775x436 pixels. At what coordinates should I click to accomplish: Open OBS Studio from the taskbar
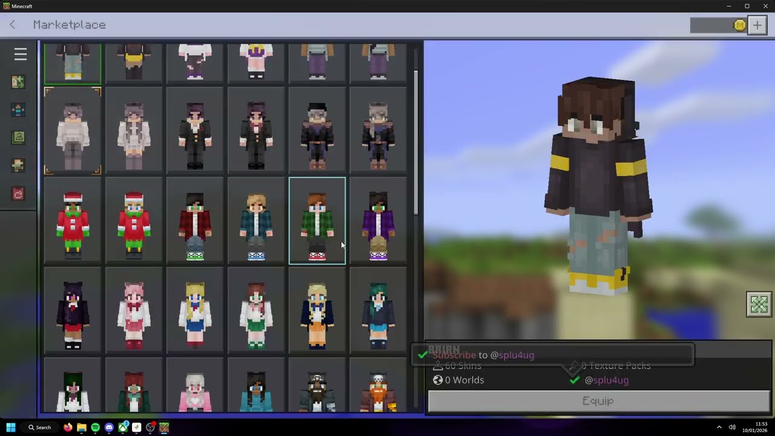[x=150, y=428]
